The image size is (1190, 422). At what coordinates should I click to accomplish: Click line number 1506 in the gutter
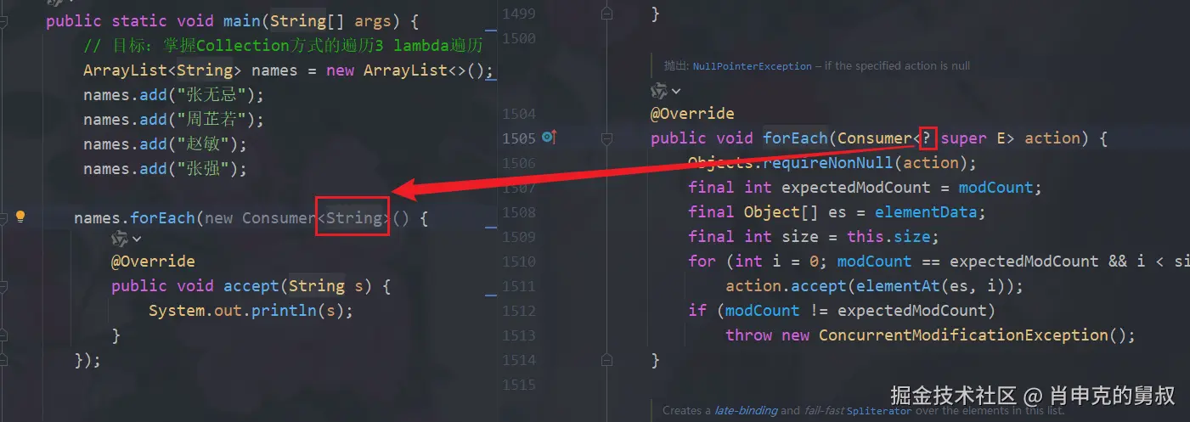[519, 162]
